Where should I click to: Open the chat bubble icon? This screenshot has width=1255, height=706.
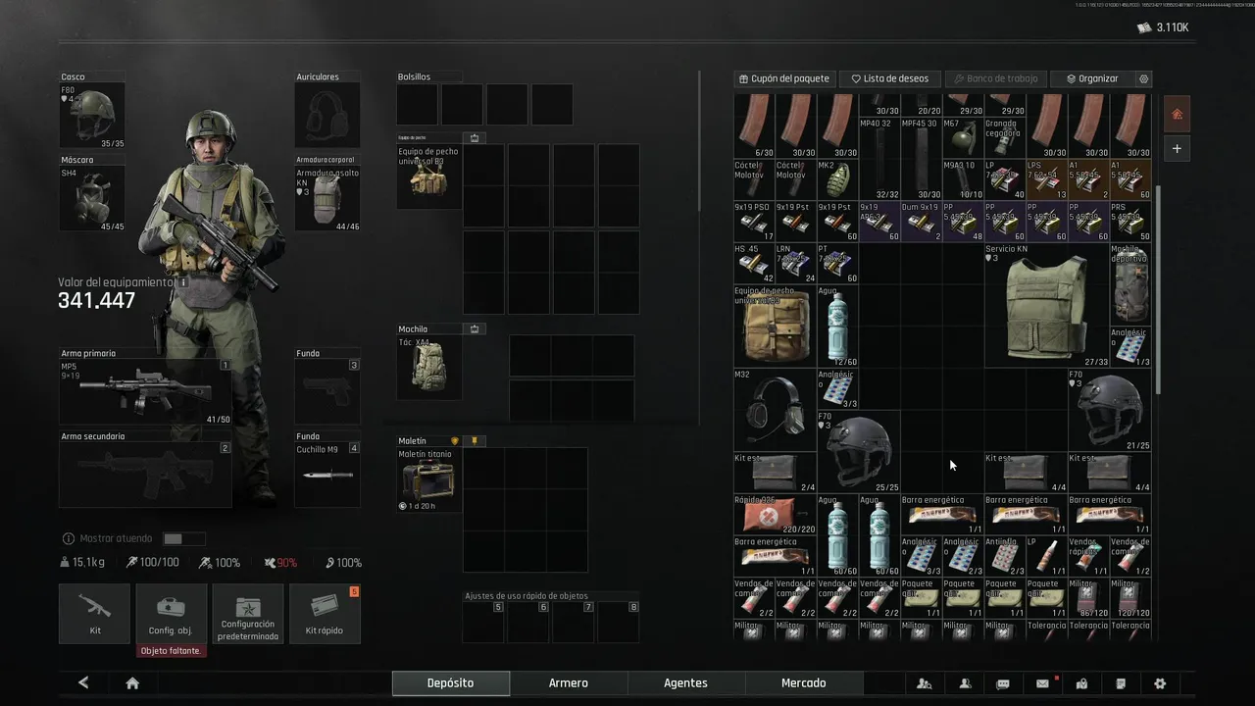1003,683
